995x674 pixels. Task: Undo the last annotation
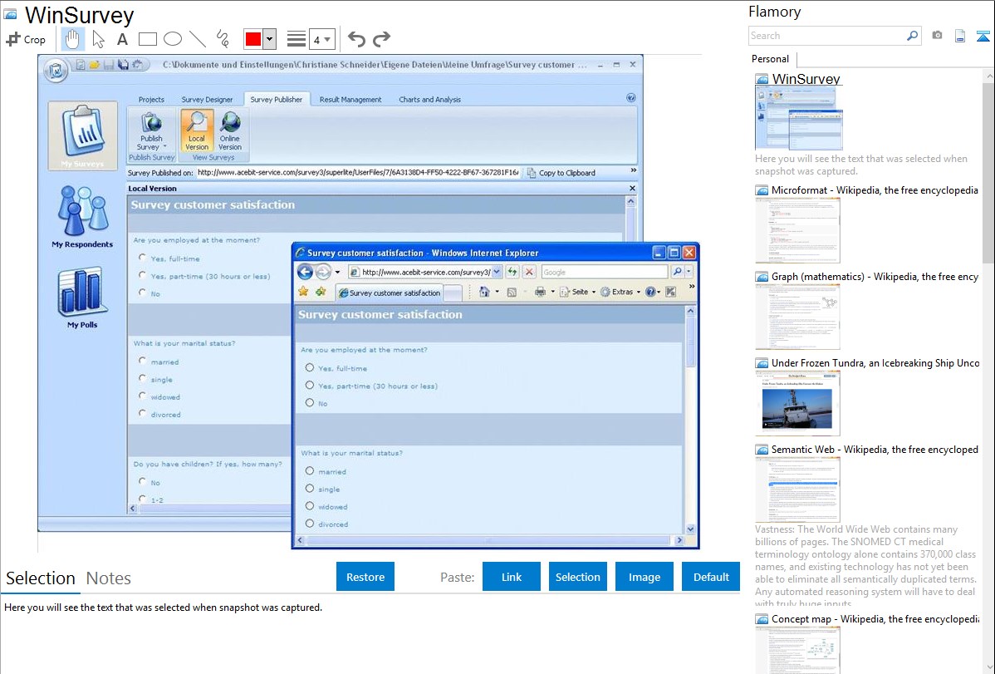tap(356, 39)
